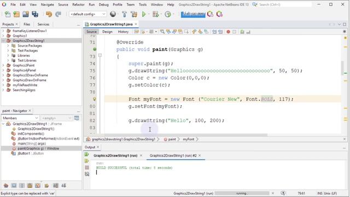Toggle fully qualified names filter in Navigator

point(46,186)
